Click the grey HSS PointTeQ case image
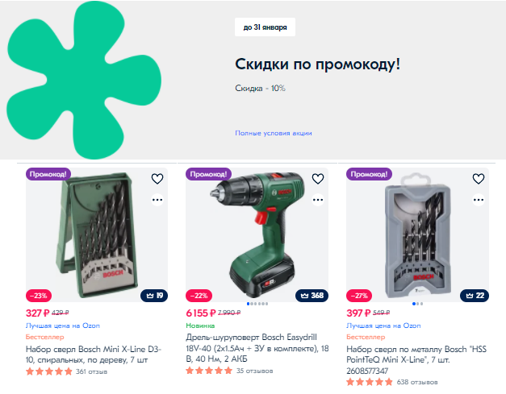This screenshot has height=394, width=506. pos(417,234)
